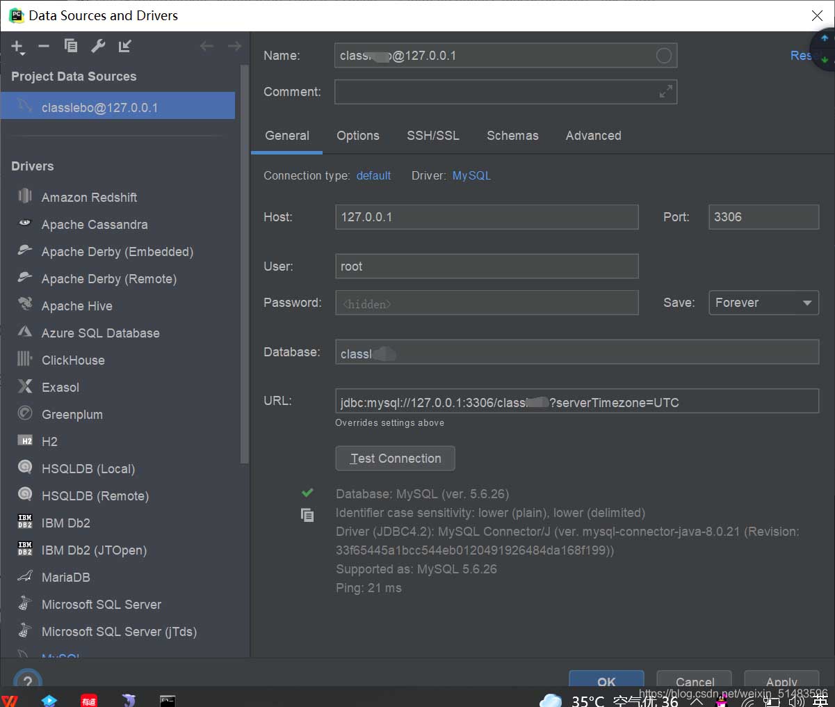Remove selected data source with minus icon
This screenshot has width=835, height=707.
click(44, 46)
